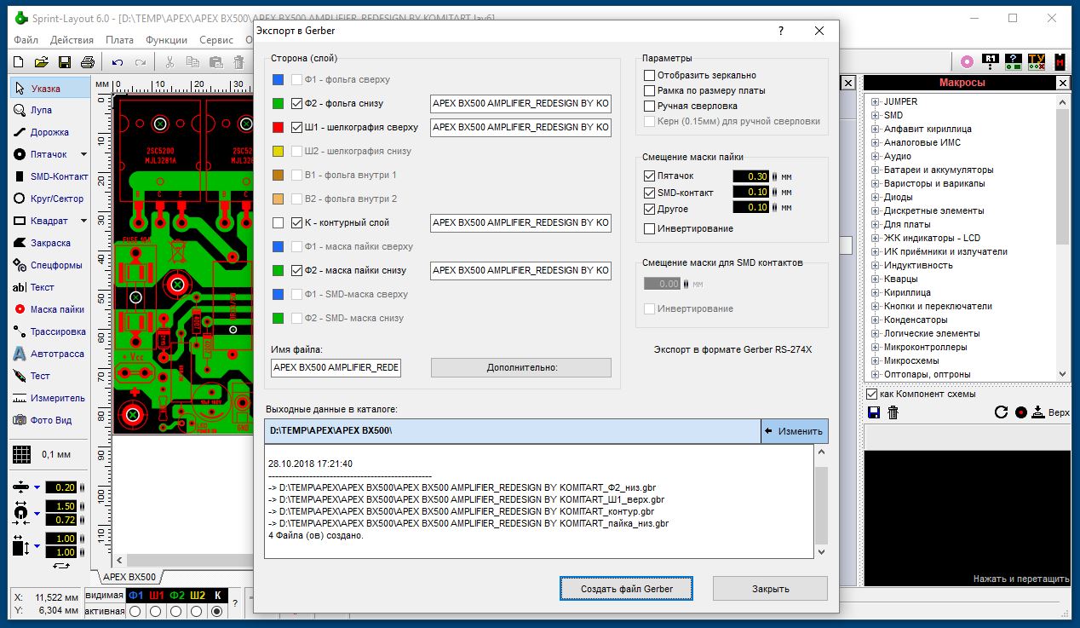
Task: Click blue Ф1 - фольга сверху swatch
Action: coord(278,79)
